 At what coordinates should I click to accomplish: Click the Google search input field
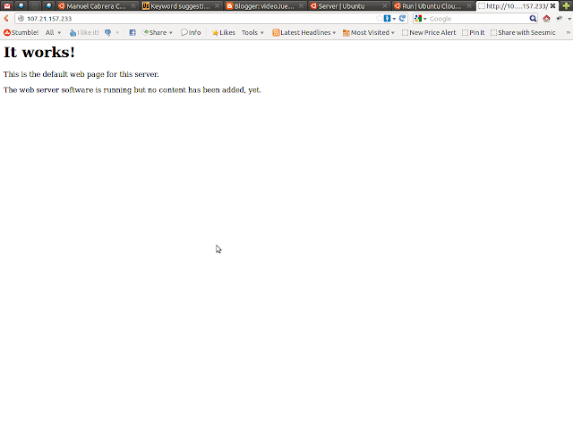click(x=478, y=19)
